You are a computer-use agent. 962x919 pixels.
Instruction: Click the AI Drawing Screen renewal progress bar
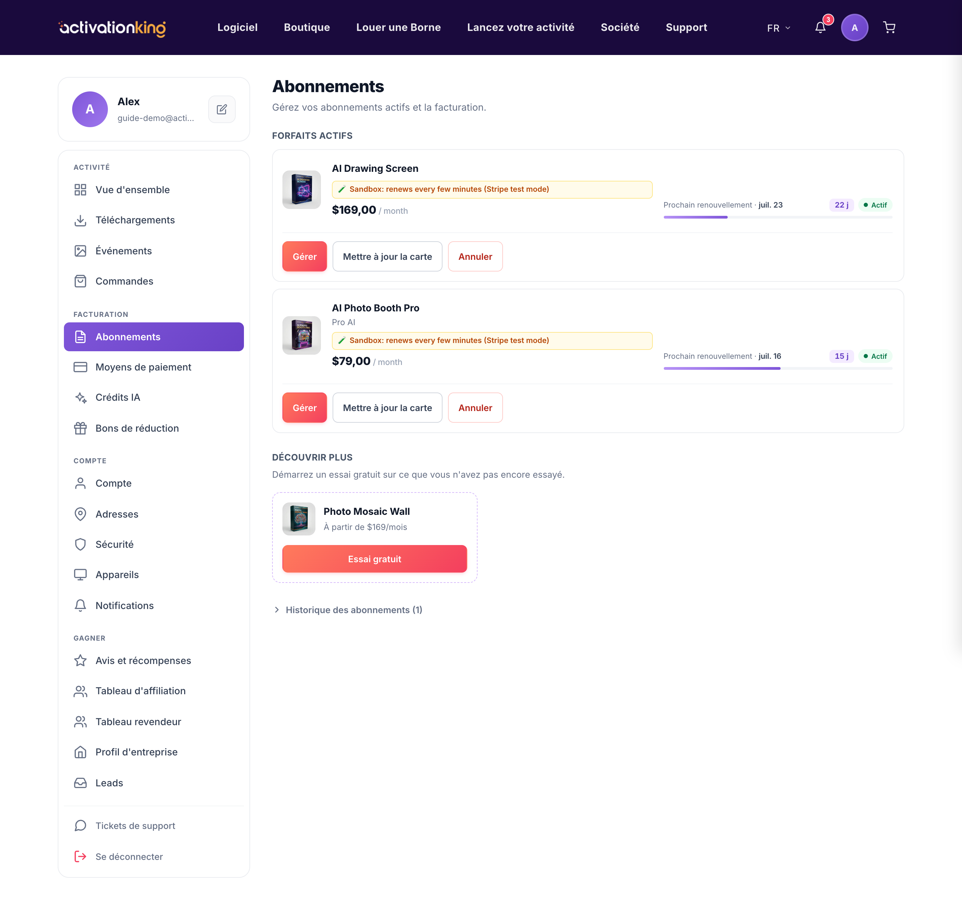(778, 217)
